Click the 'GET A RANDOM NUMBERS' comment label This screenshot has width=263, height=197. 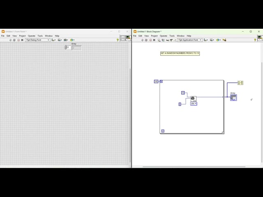point(180,53)
